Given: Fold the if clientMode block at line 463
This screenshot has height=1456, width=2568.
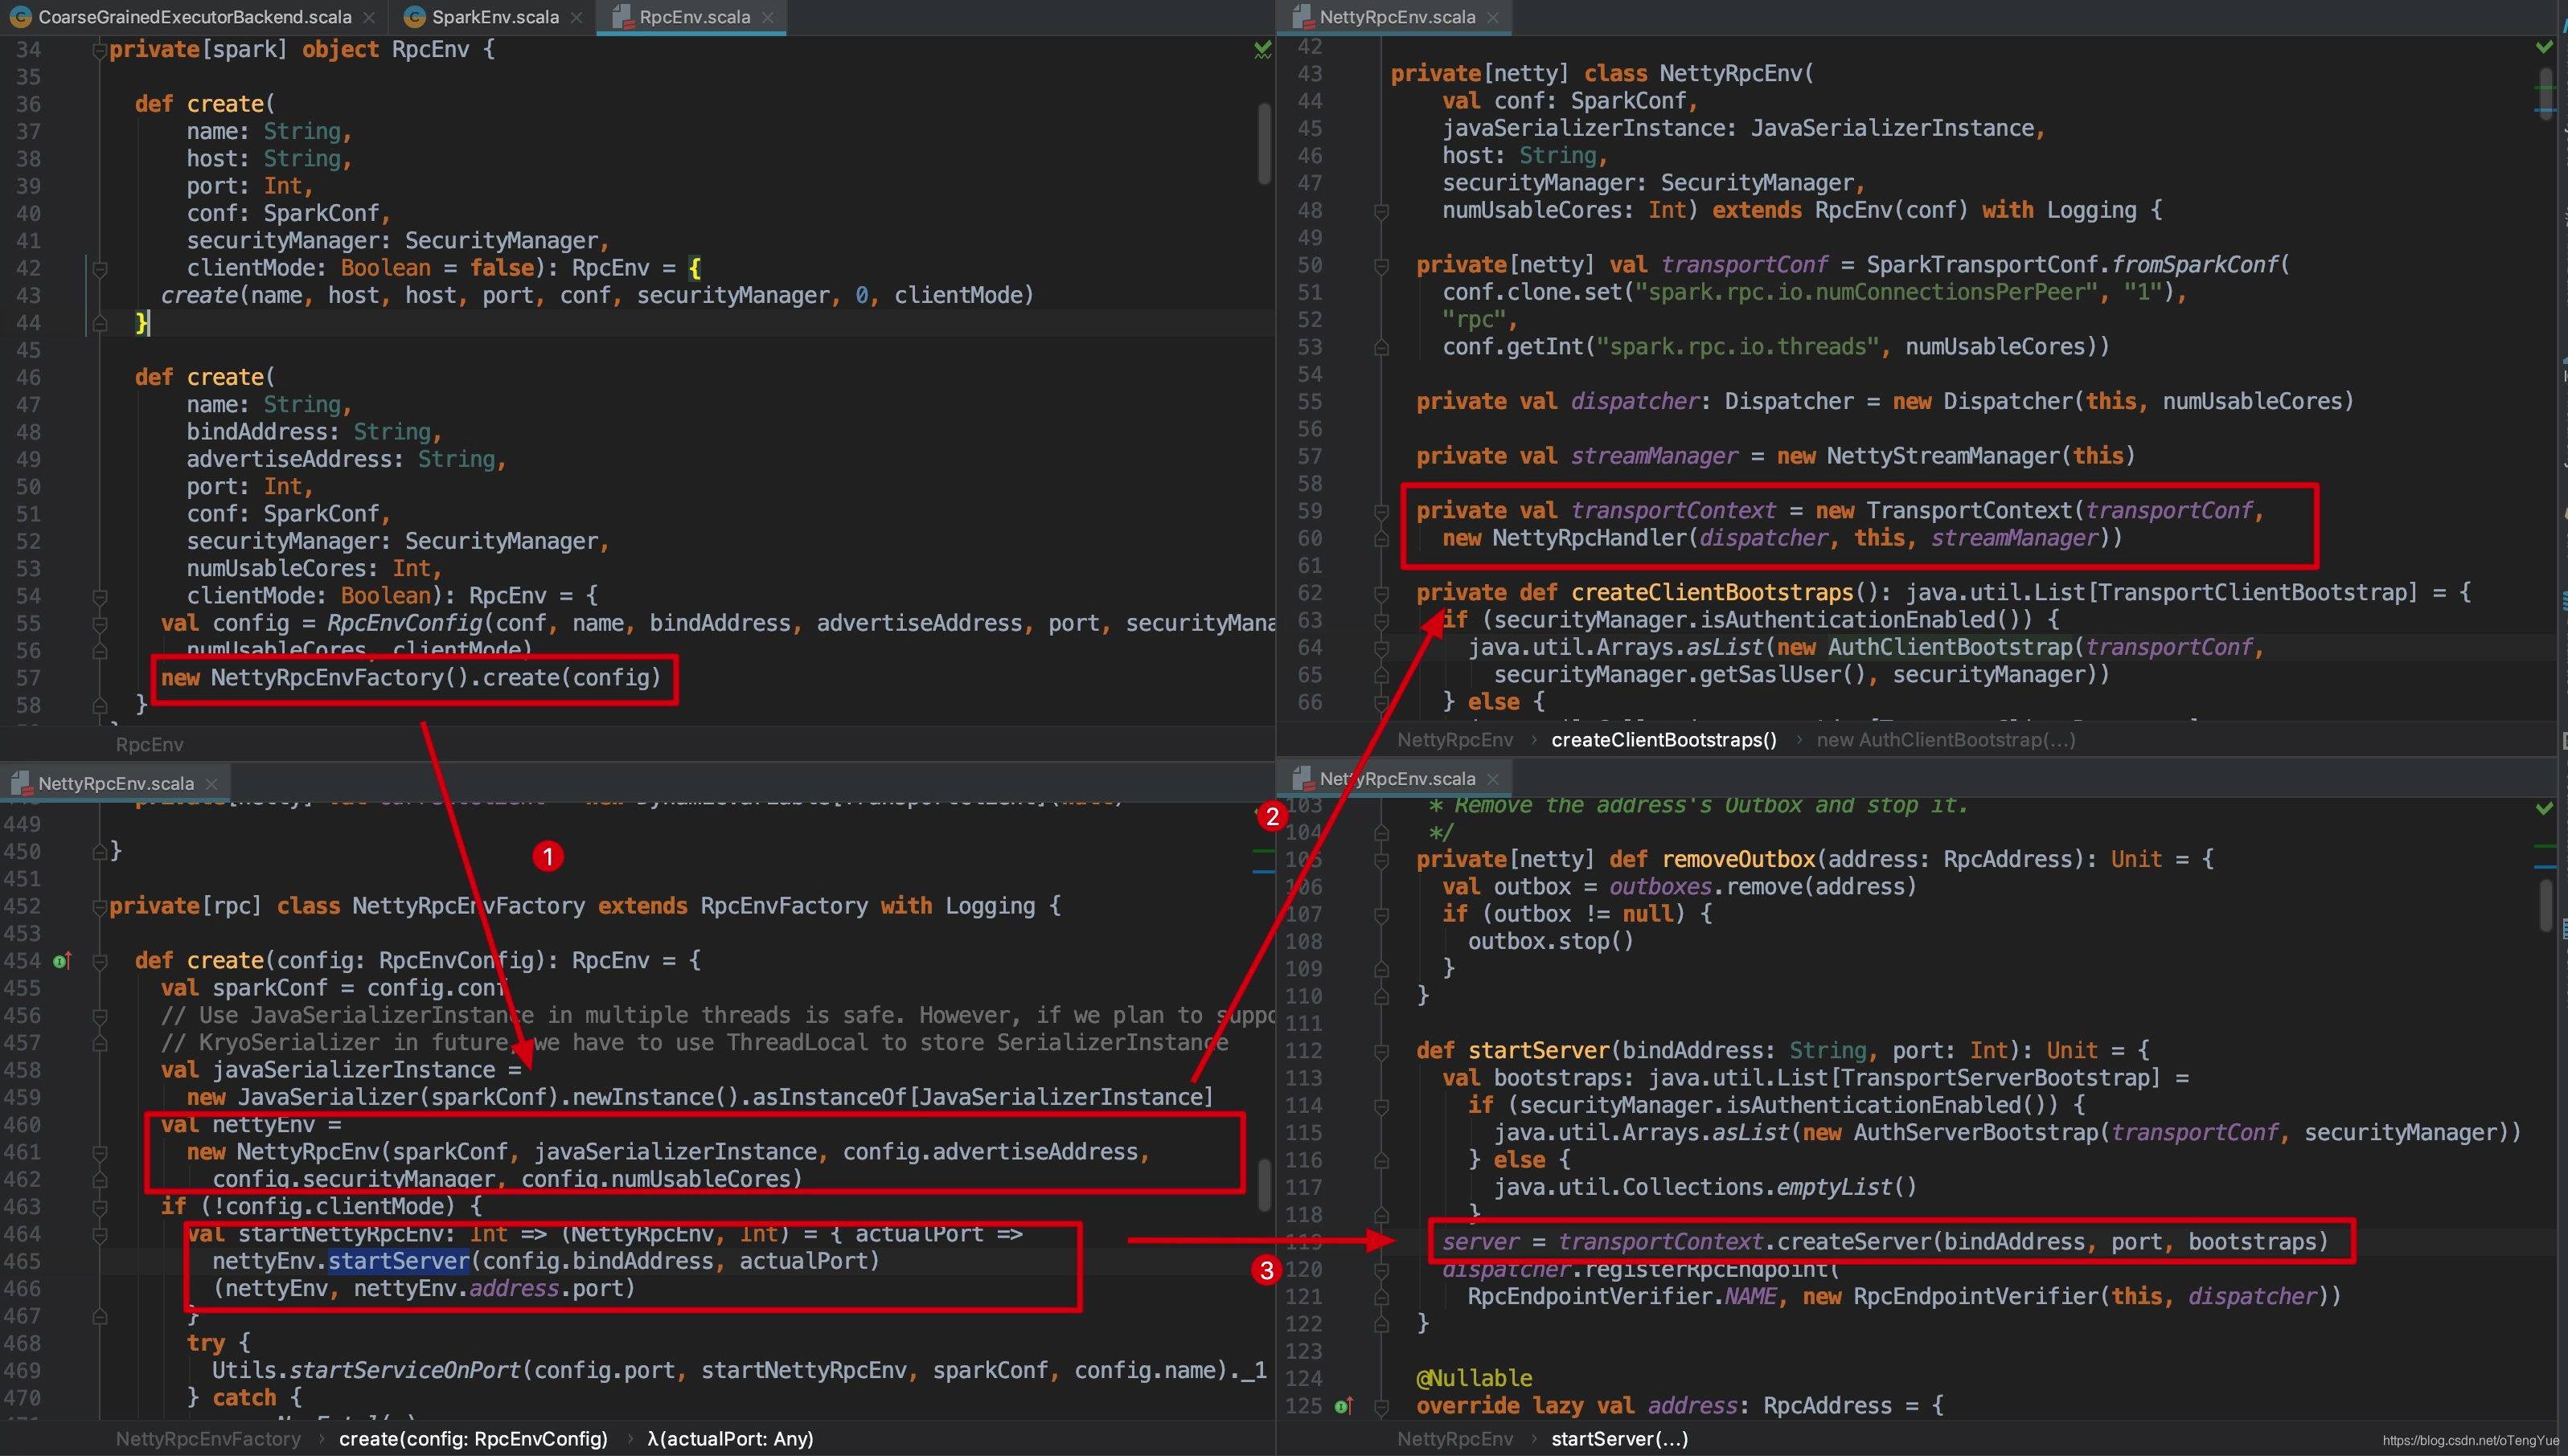Looking at the screenshot, I should (99, 1207).
